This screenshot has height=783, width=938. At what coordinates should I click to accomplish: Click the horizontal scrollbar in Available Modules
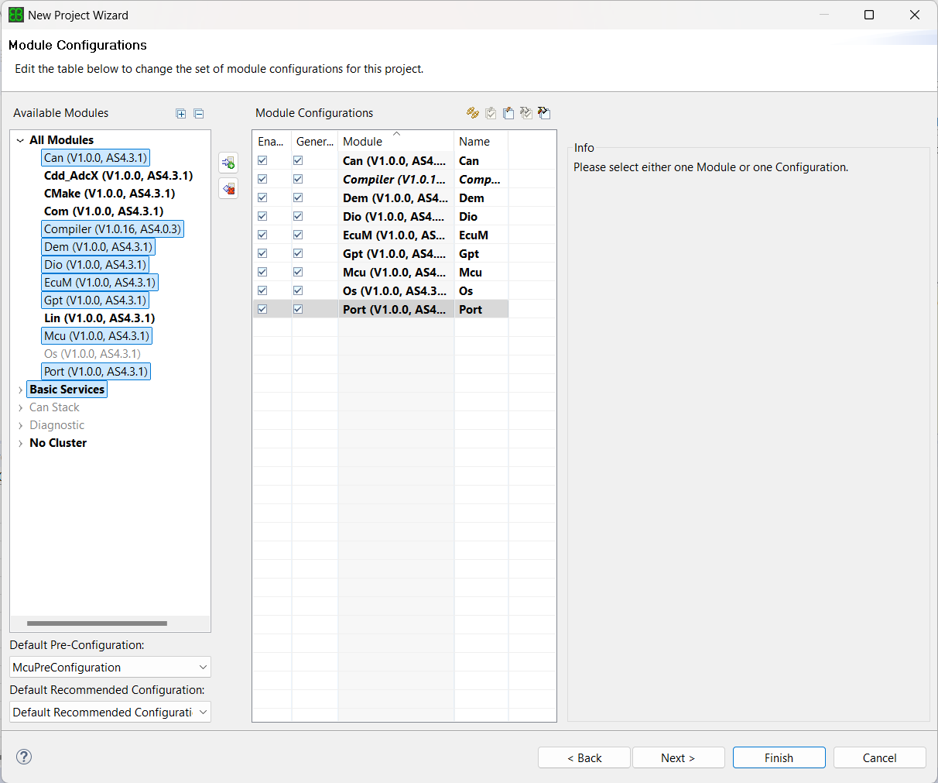tap(97, 623)
